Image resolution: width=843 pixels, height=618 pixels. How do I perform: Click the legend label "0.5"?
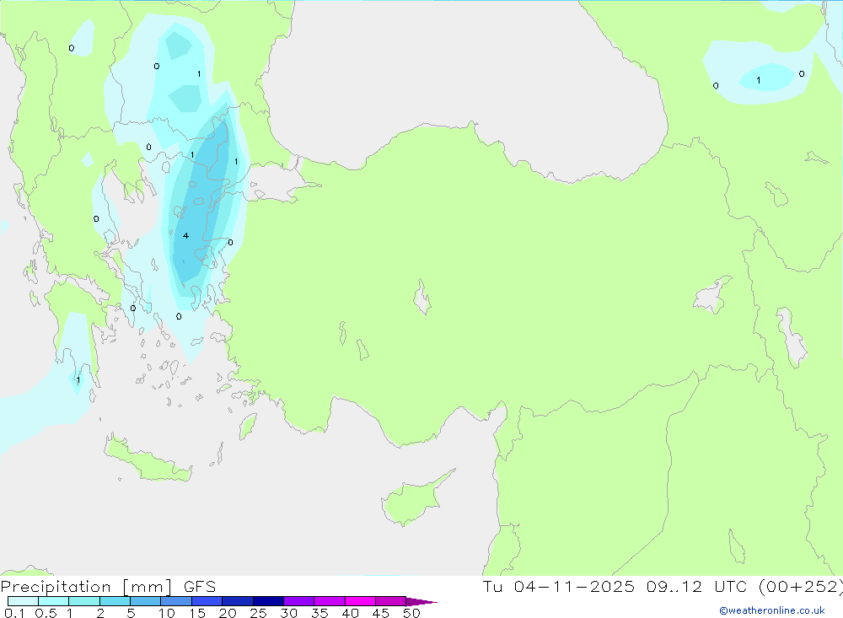click(x=46, y=613)
